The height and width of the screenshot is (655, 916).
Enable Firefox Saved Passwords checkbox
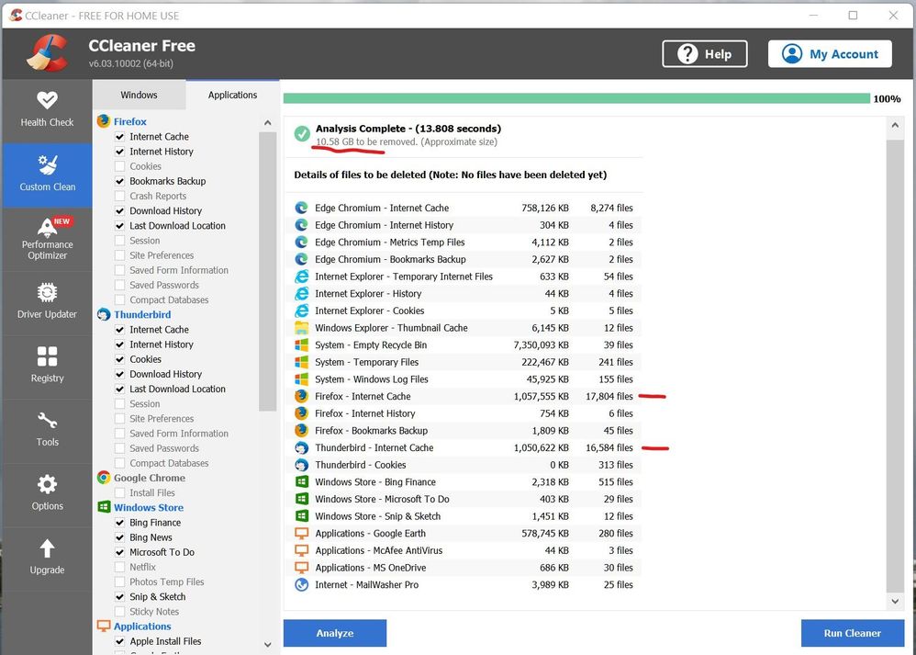click(x=119, y=285)
